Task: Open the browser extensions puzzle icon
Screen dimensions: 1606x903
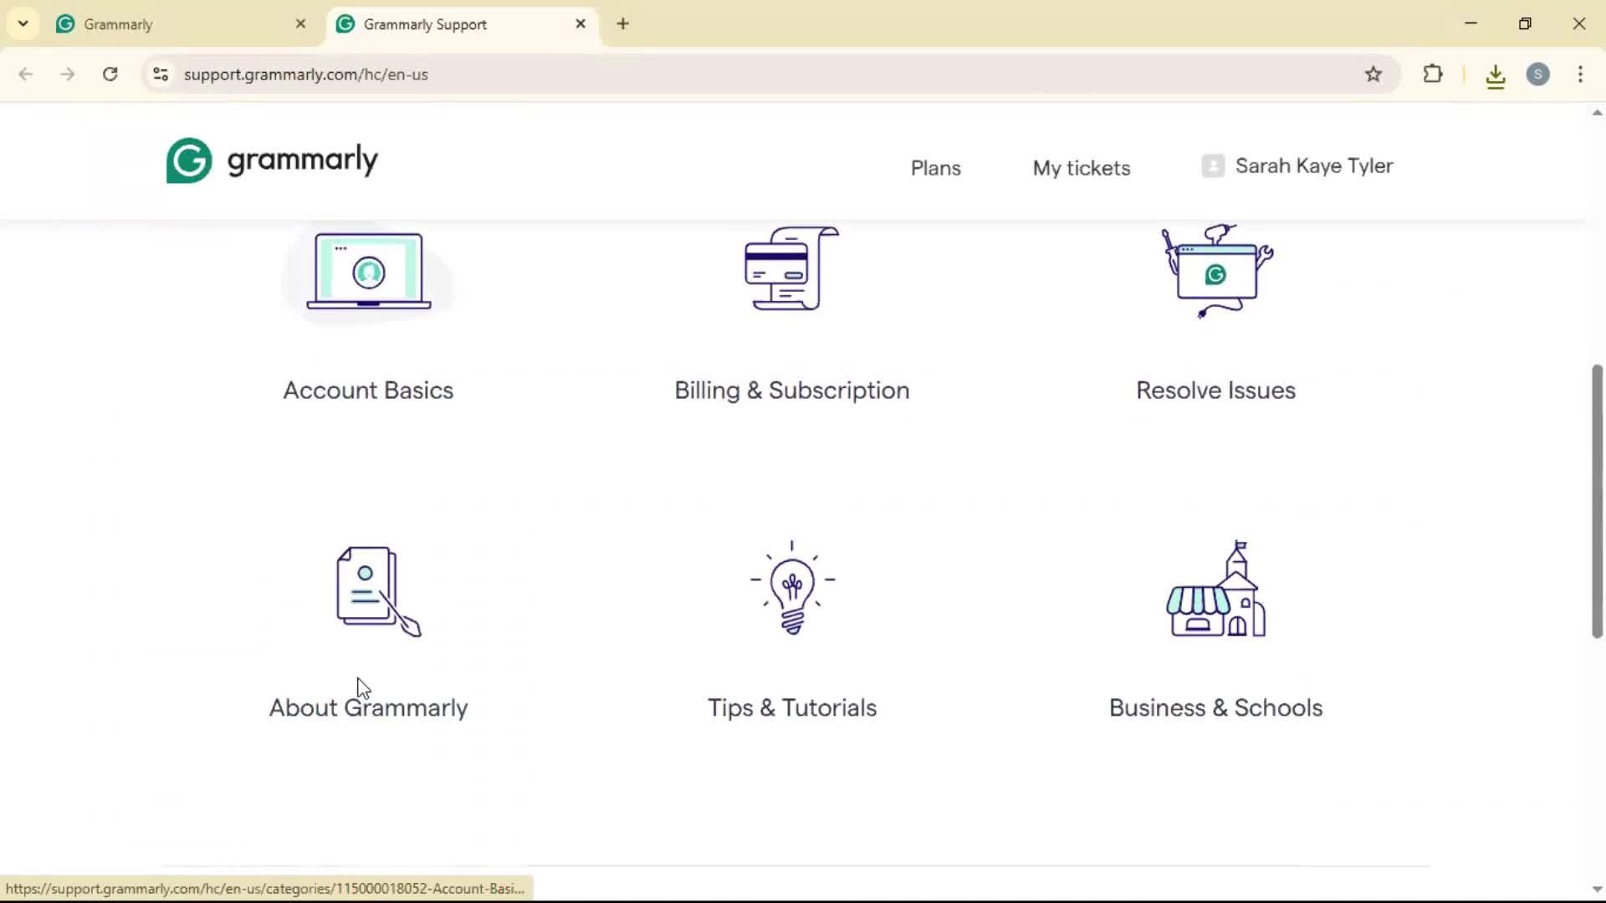Action: point(1433,74)
